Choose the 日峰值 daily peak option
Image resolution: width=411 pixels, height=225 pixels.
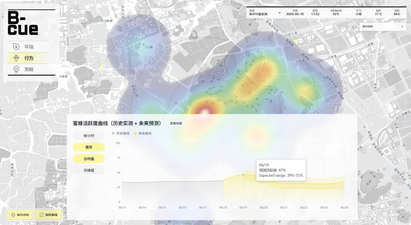pos(89,171)
